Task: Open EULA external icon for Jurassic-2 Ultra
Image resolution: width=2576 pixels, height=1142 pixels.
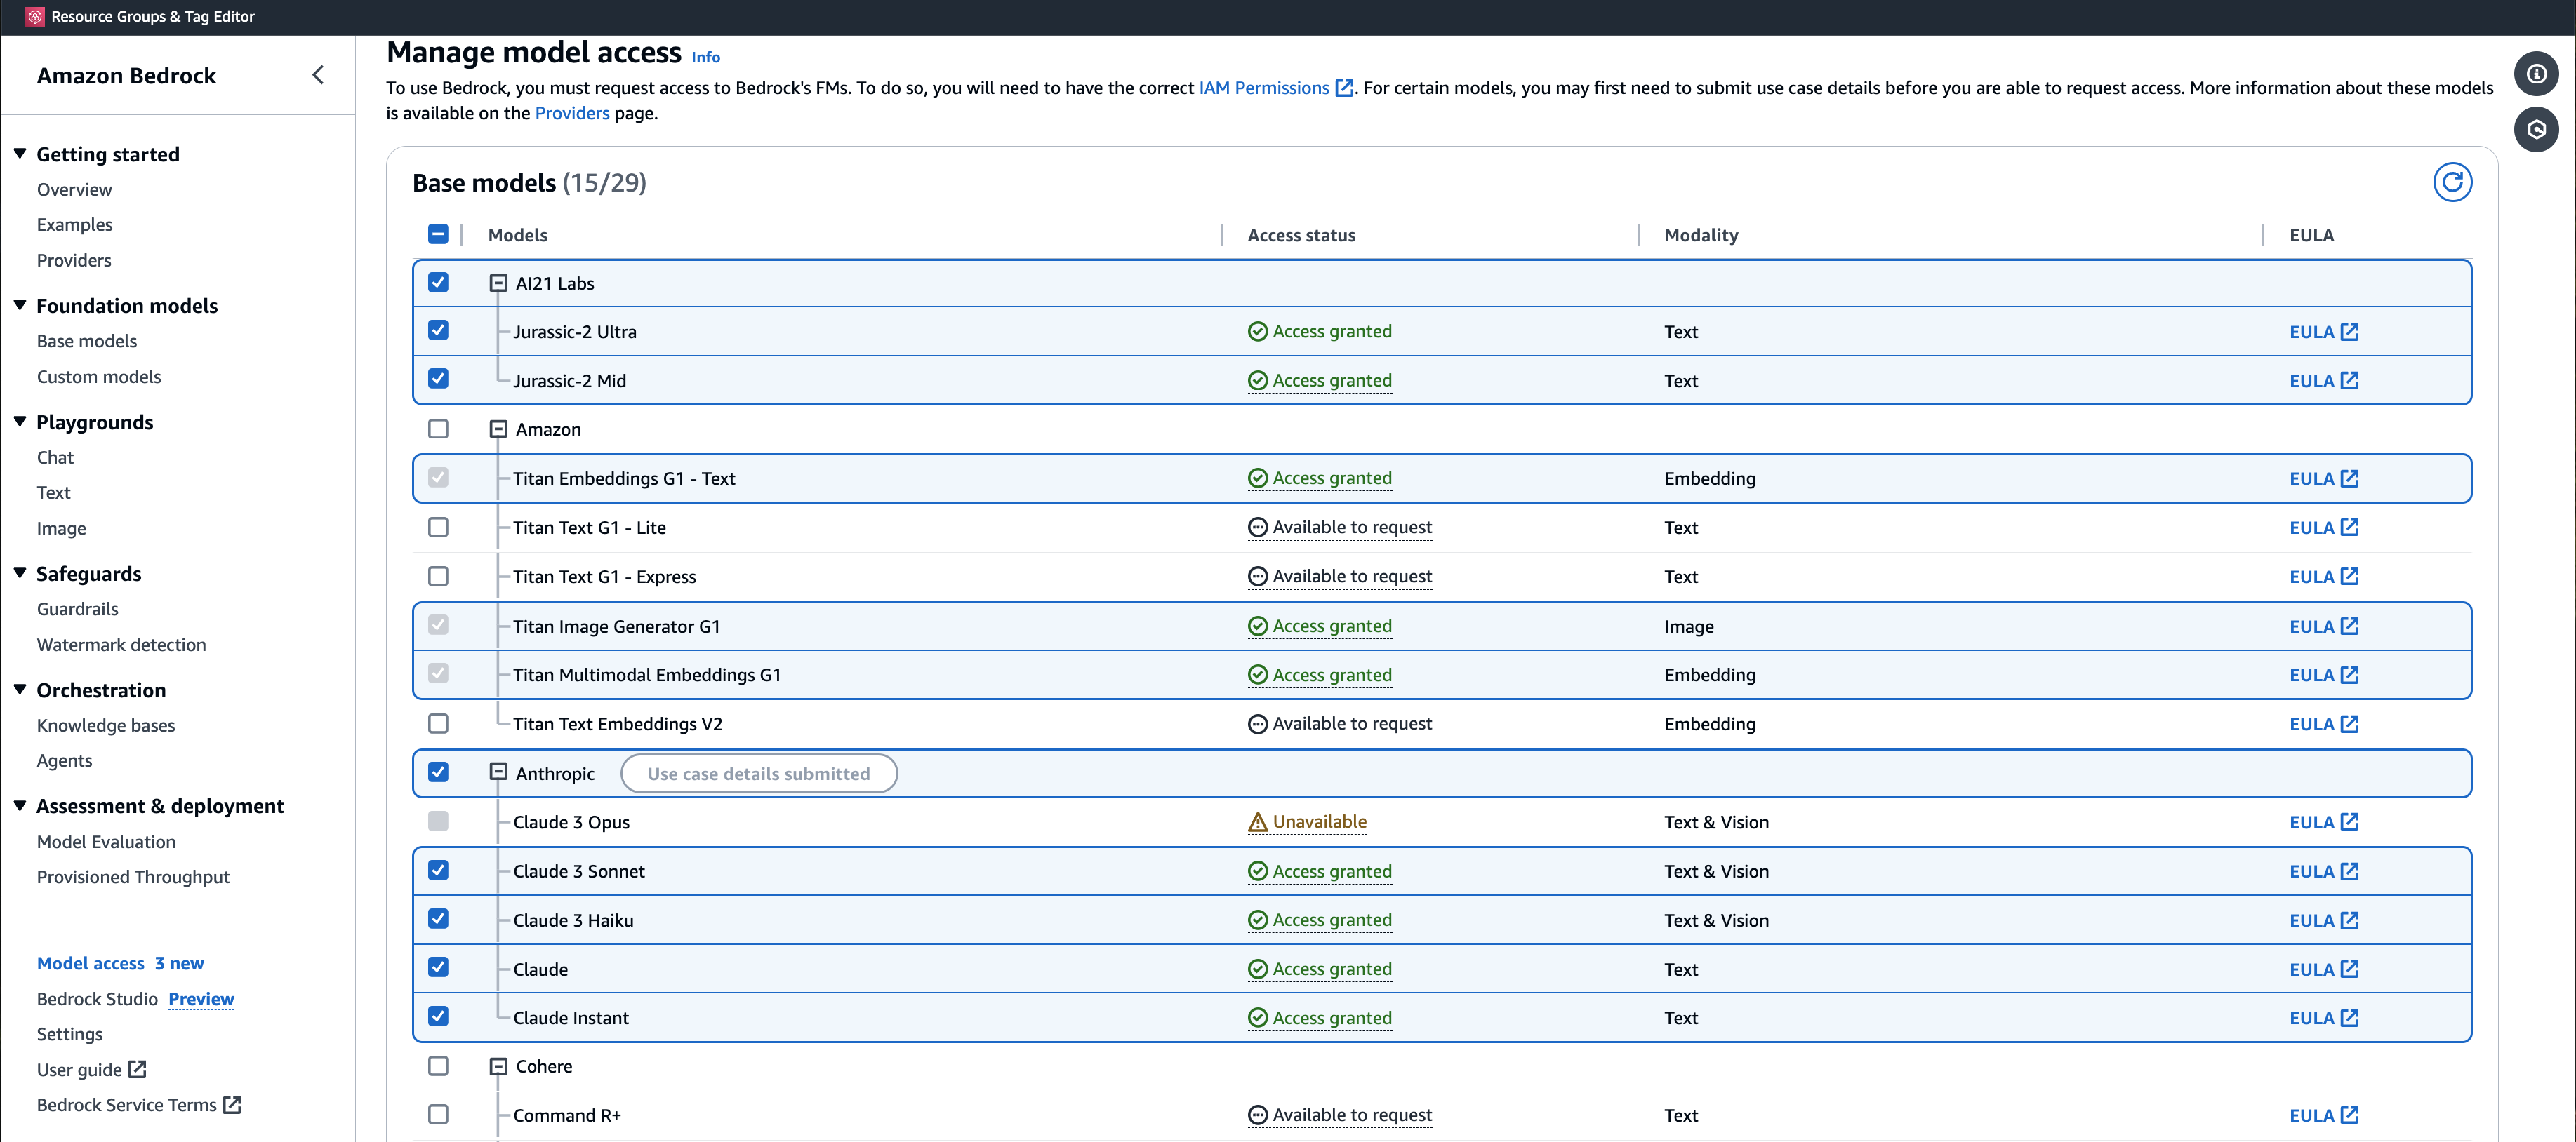Action: (2350, 332)
